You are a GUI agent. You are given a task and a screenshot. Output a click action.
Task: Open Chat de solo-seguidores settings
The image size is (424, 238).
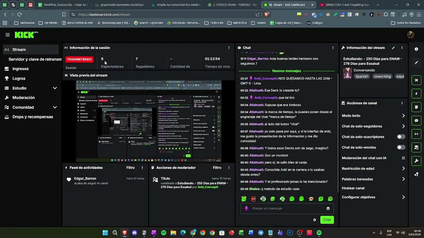(373, 126)
